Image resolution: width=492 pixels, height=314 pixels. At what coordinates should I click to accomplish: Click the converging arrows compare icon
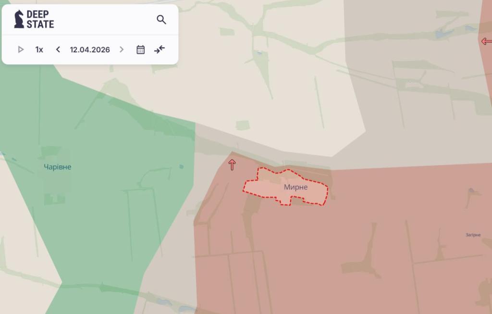(160, 49)
